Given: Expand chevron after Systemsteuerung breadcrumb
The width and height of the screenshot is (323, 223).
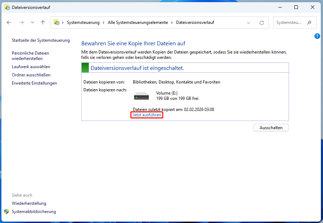Looking at the screenshot, I should tap(103, 22).
